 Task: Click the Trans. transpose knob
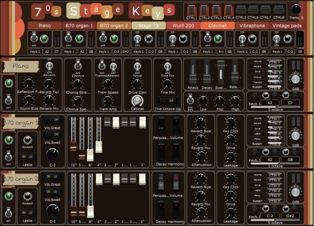(x=296, y=9)
